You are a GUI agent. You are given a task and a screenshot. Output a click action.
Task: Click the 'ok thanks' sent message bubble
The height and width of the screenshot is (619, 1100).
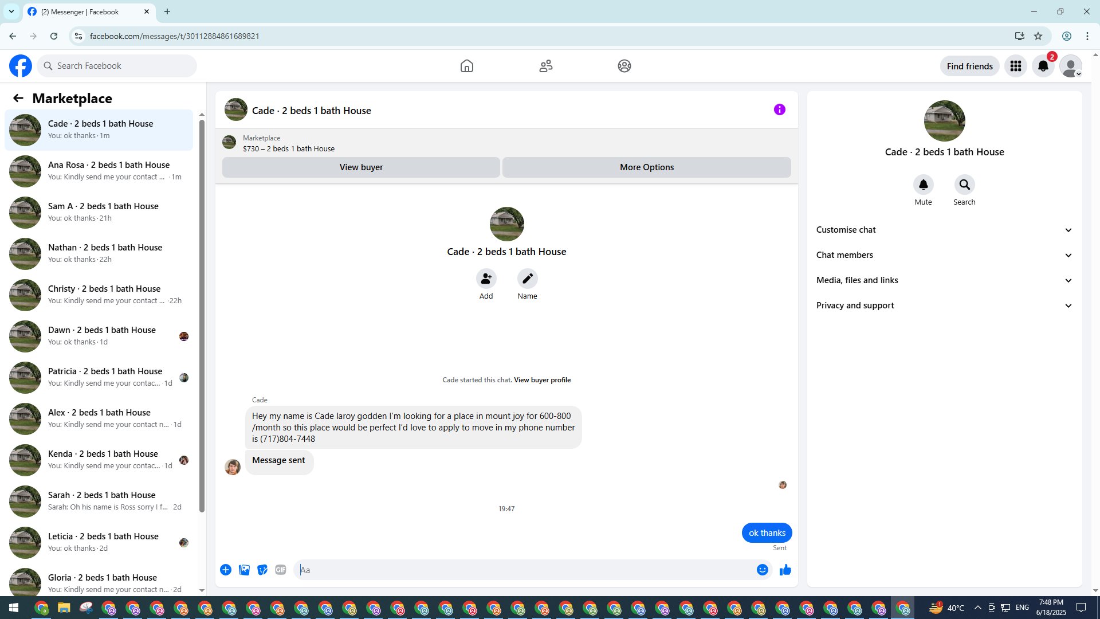point(767,533)
